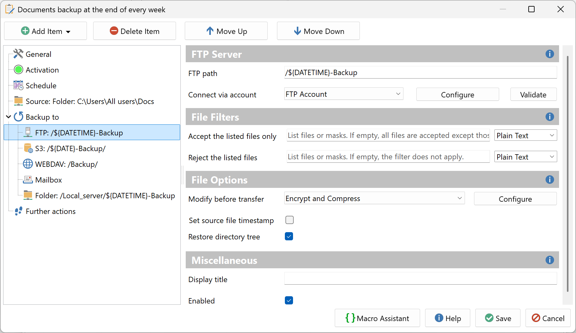Click Delete Item button
The height and width of the screenshot is (333, 576).
click(x=135, y=31)
